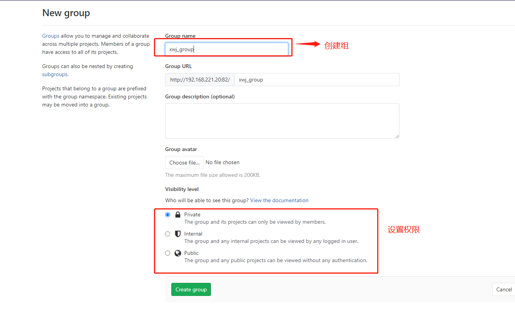The height and width of the screenshot is (324, 515).
Task: Select the Internal visibility radio button
Action: click(167, 234)
